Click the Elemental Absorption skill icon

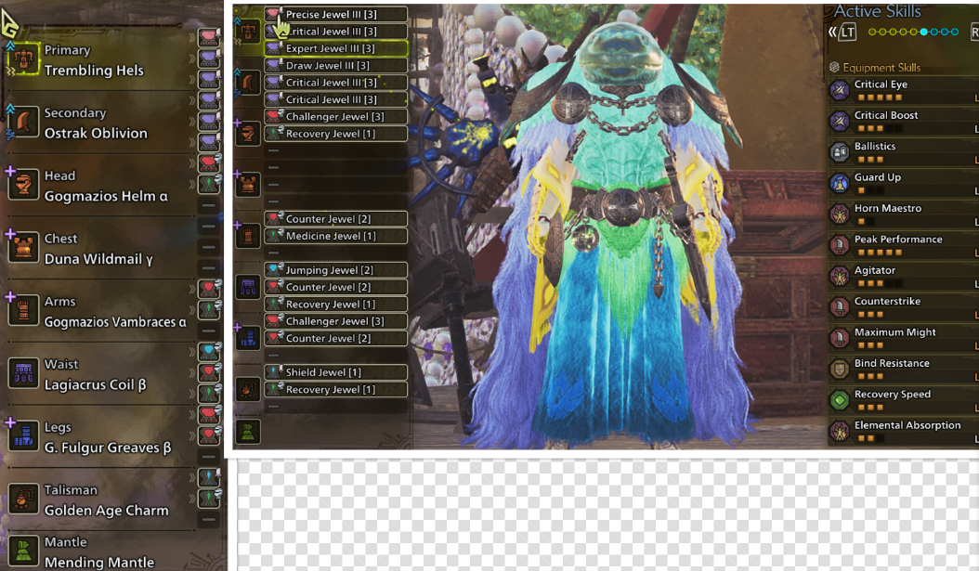click(839, 431)
